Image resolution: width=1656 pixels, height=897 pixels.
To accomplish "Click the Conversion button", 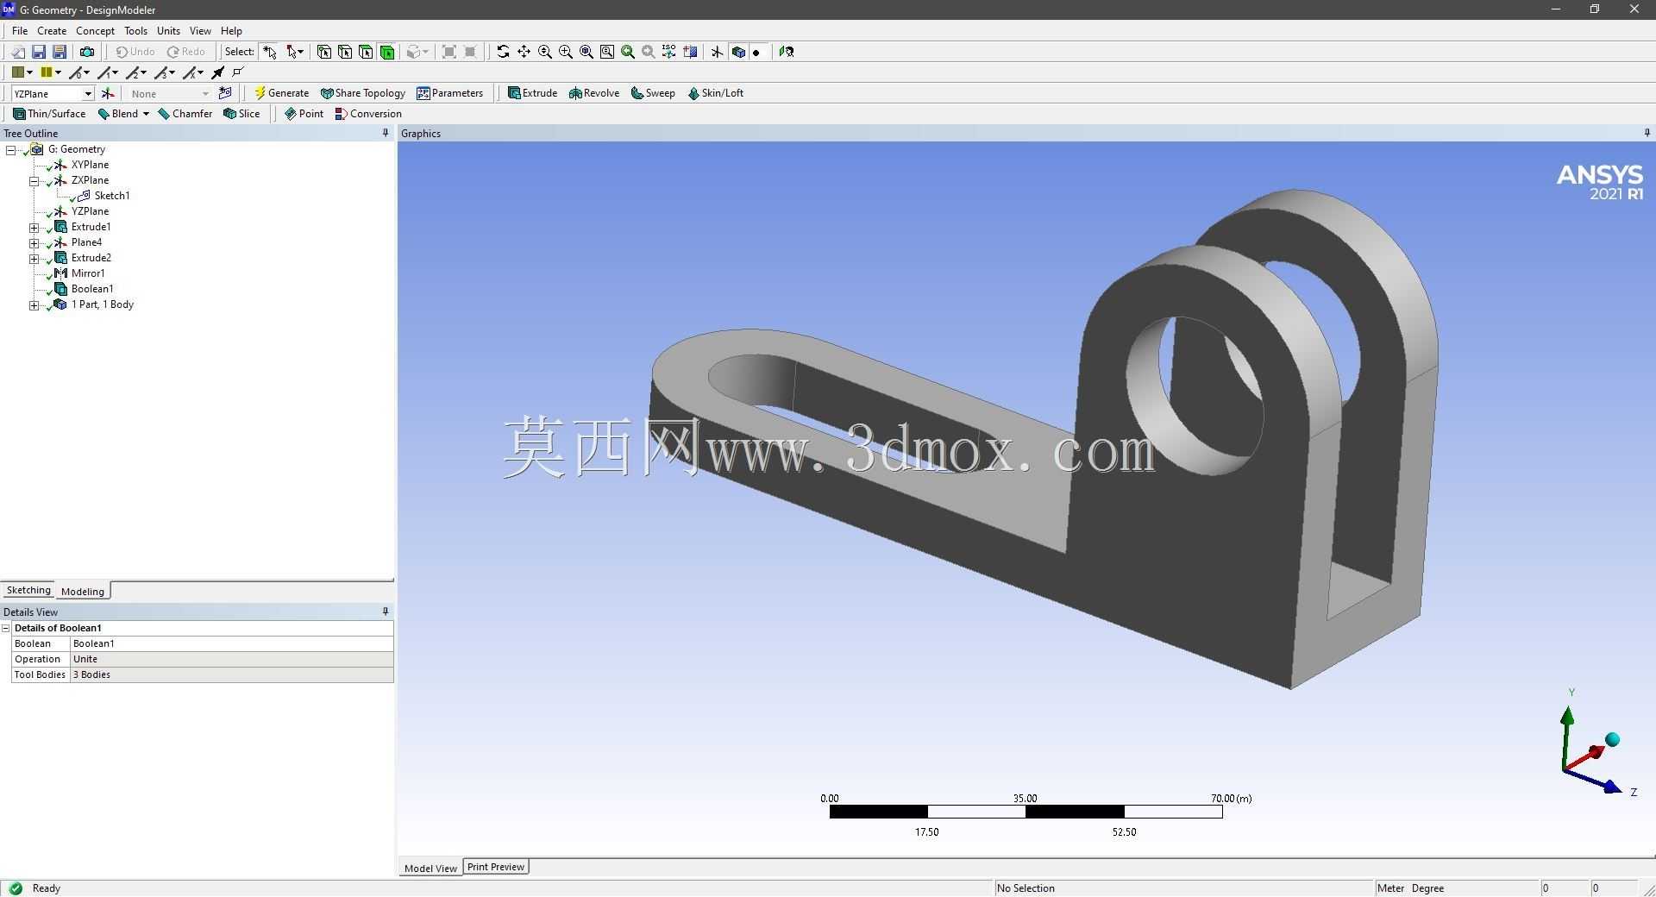I will pos(368,114).
